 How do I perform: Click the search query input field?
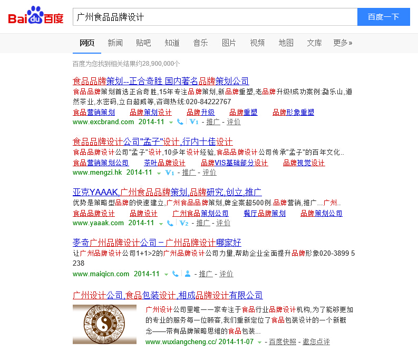[x=215, y=17]
